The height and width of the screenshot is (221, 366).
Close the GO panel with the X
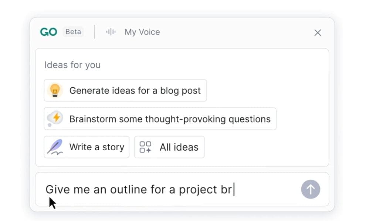pos(318,32)
